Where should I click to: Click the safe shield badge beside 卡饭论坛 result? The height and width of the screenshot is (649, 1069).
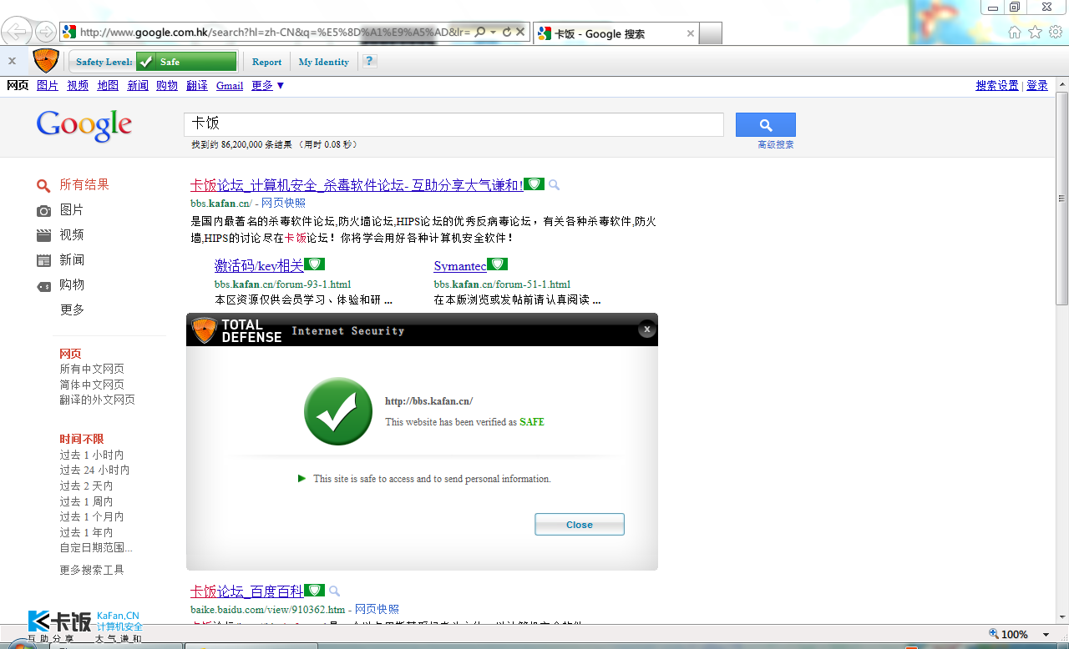(534, 184)
